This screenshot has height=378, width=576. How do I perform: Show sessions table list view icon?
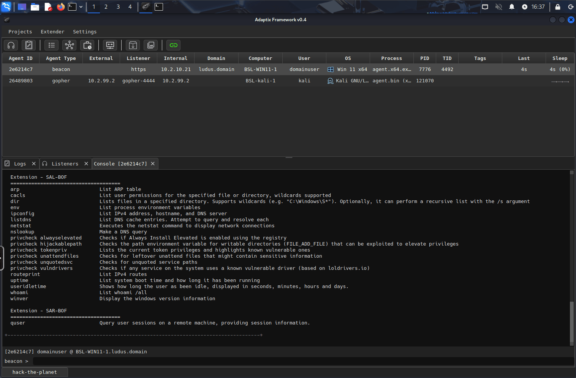point(52,45)
